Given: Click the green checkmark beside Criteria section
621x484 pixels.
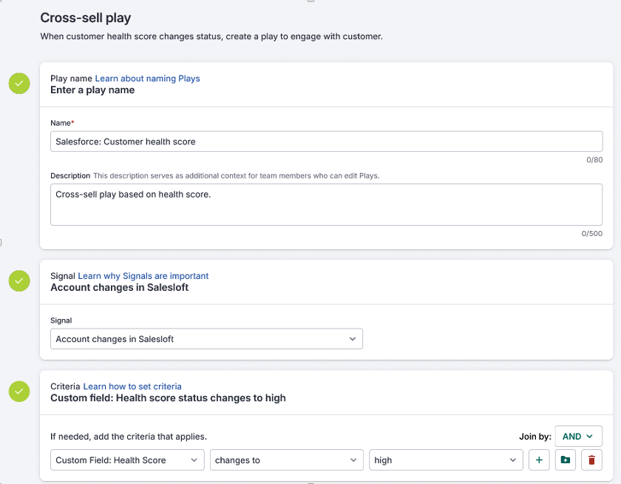Looking at the screenshot, I should tap(19, 391).
